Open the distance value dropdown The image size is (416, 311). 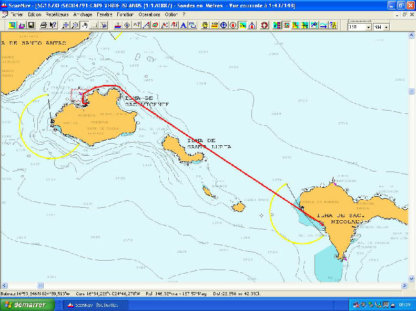(368, 27)
